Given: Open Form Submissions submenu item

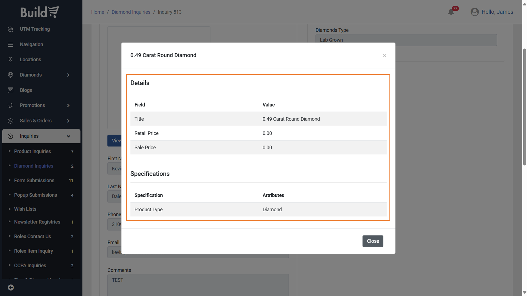Looking at the screenshot, I should coord(34,180).
